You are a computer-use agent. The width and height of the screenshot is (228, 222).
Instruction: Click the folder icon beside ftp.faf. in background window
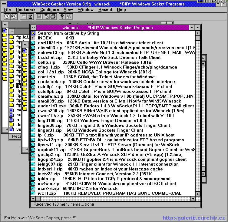tap(11, 37)
